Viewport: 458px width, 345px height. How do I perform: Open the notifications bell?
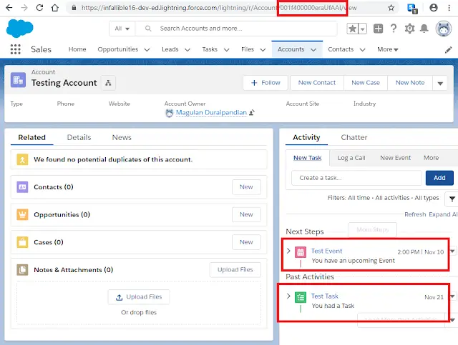pos(424,29)
